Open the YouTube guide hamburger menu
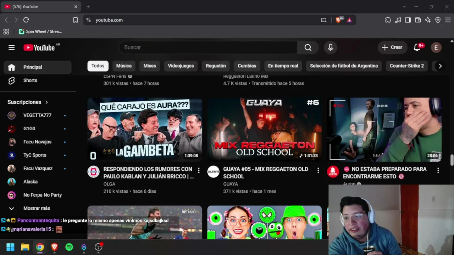 tap(12, 47)
